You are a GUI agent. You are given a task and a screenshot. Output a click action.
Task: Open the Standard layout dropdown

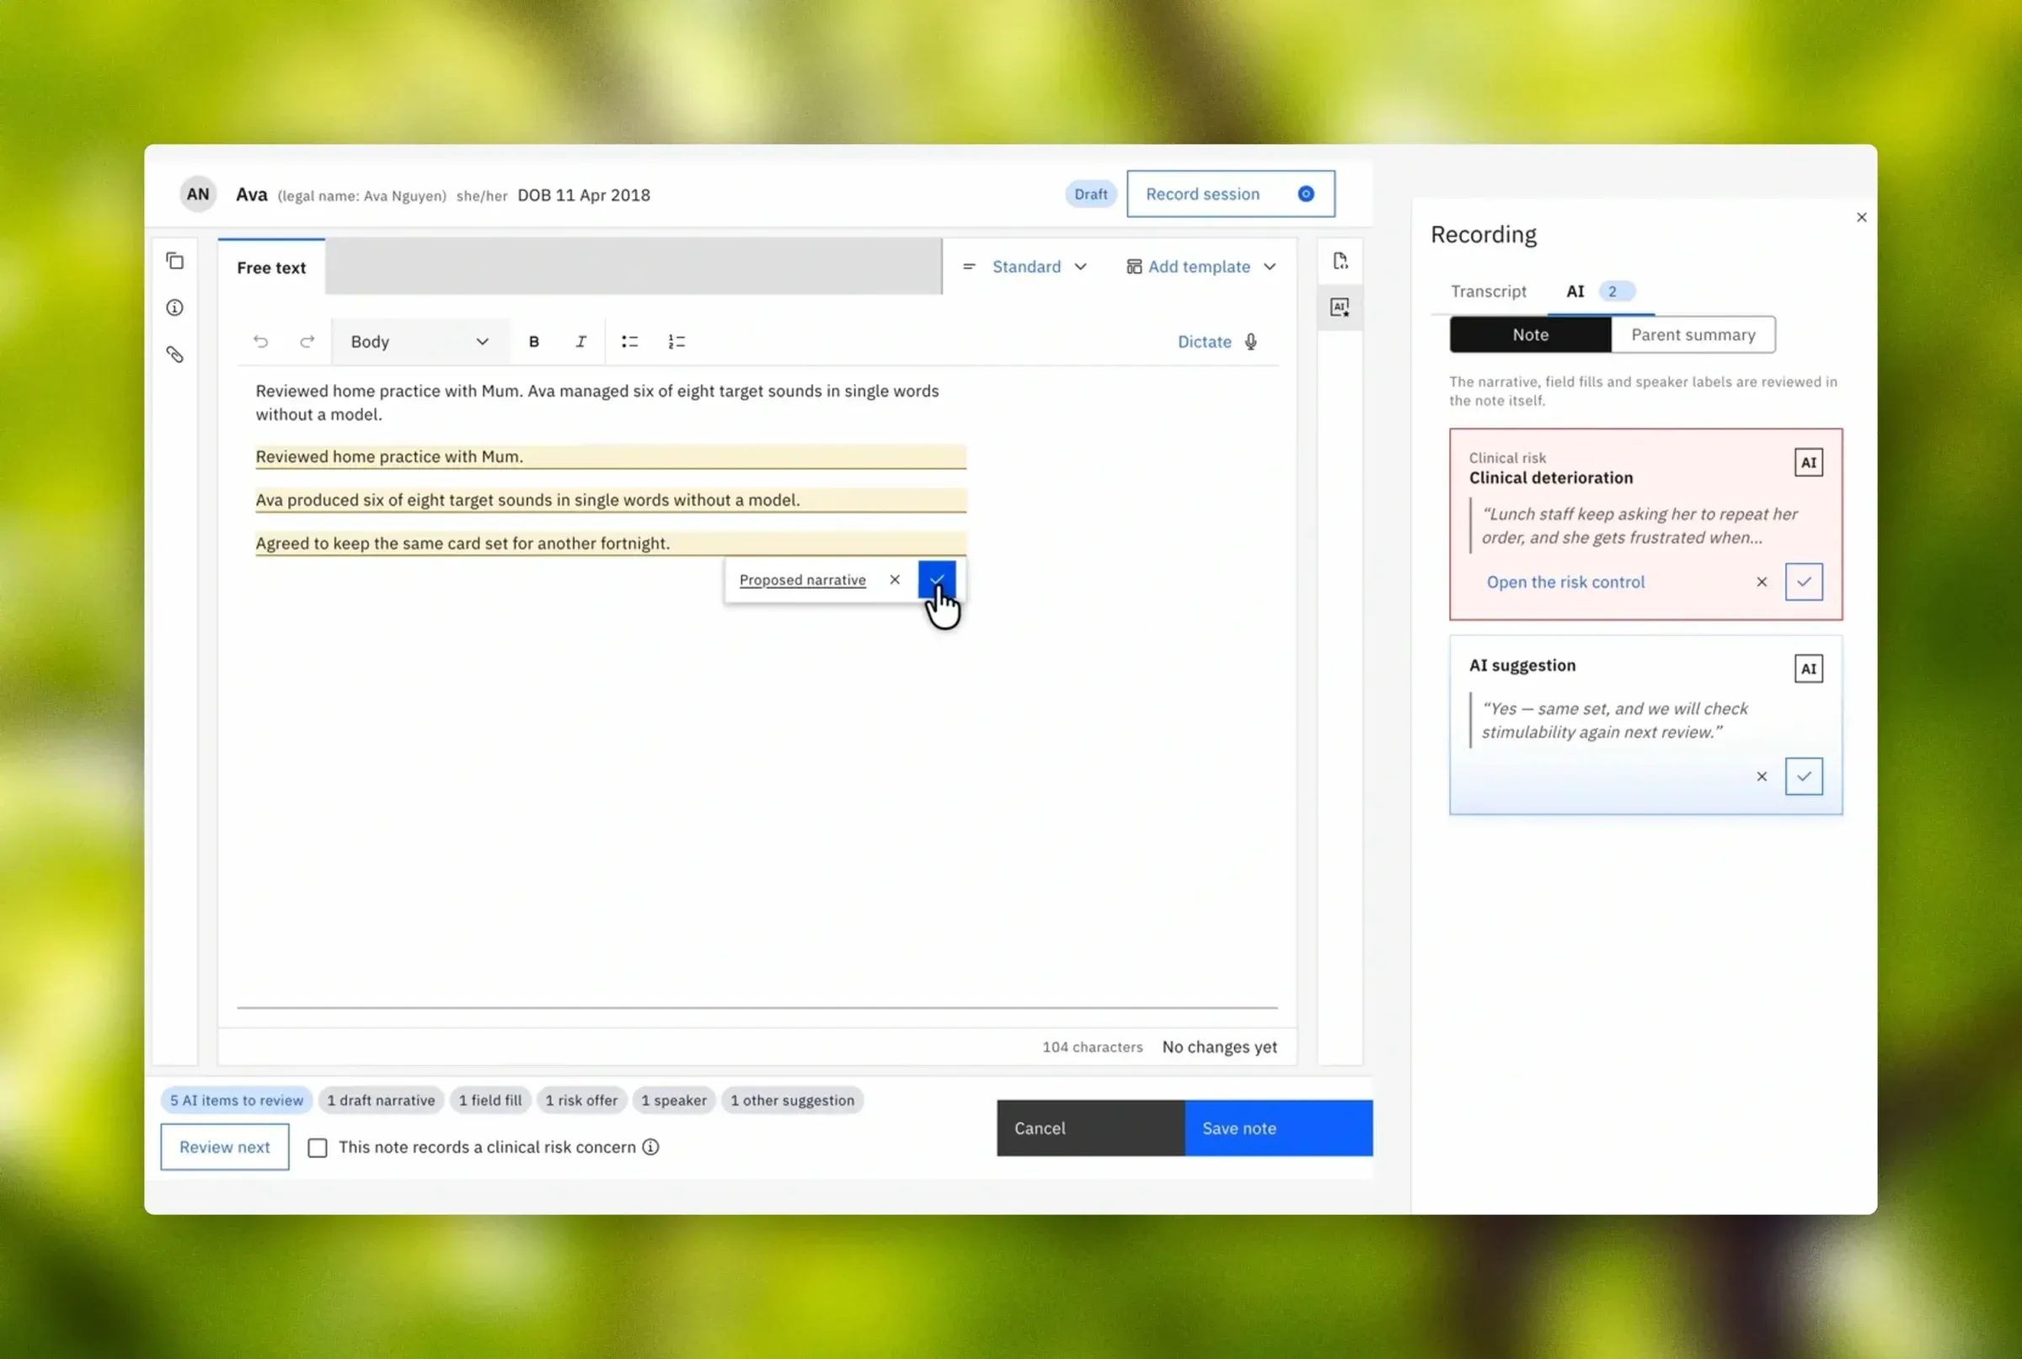click(x=1024, y=267)
